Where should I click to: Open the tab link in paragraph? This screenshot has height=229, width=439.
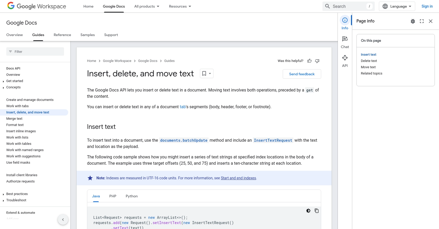183,107
